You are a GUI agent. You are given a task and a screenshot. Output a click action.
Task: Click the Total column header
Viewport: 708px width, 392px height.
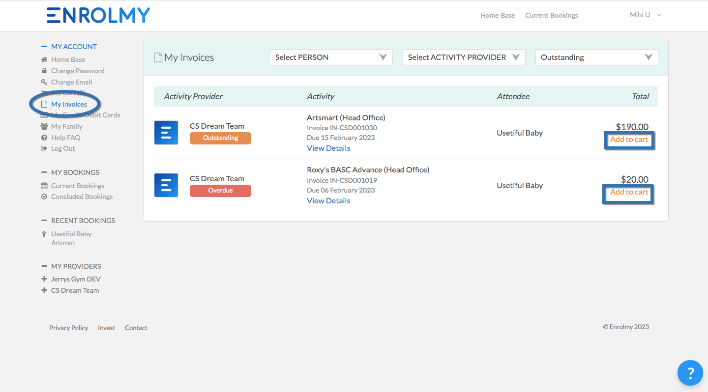640,96
